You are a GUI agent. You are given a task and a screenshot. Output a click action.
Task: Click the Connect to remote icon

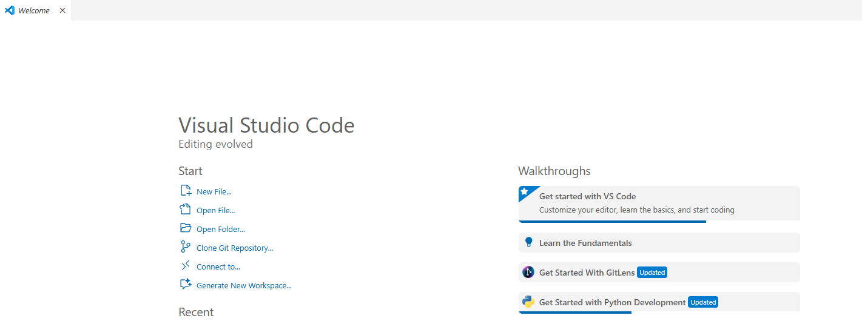pyautogui.click(x=186, y=266)
